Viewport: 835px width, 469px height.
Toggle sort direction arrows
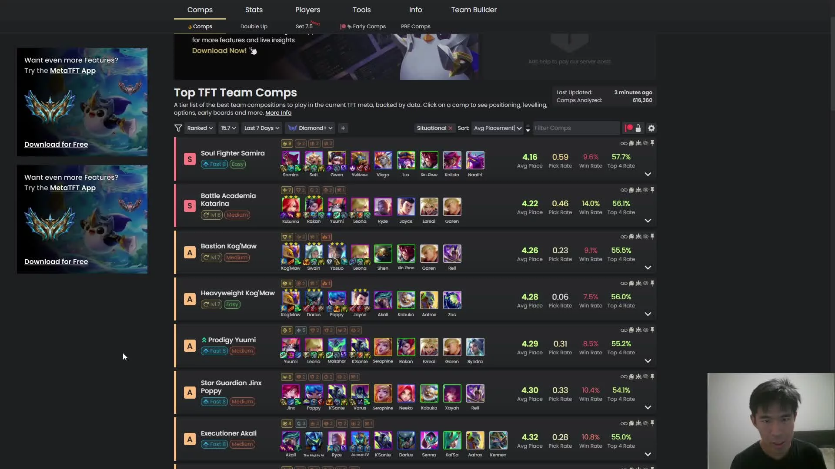click(x=528, y=128)
